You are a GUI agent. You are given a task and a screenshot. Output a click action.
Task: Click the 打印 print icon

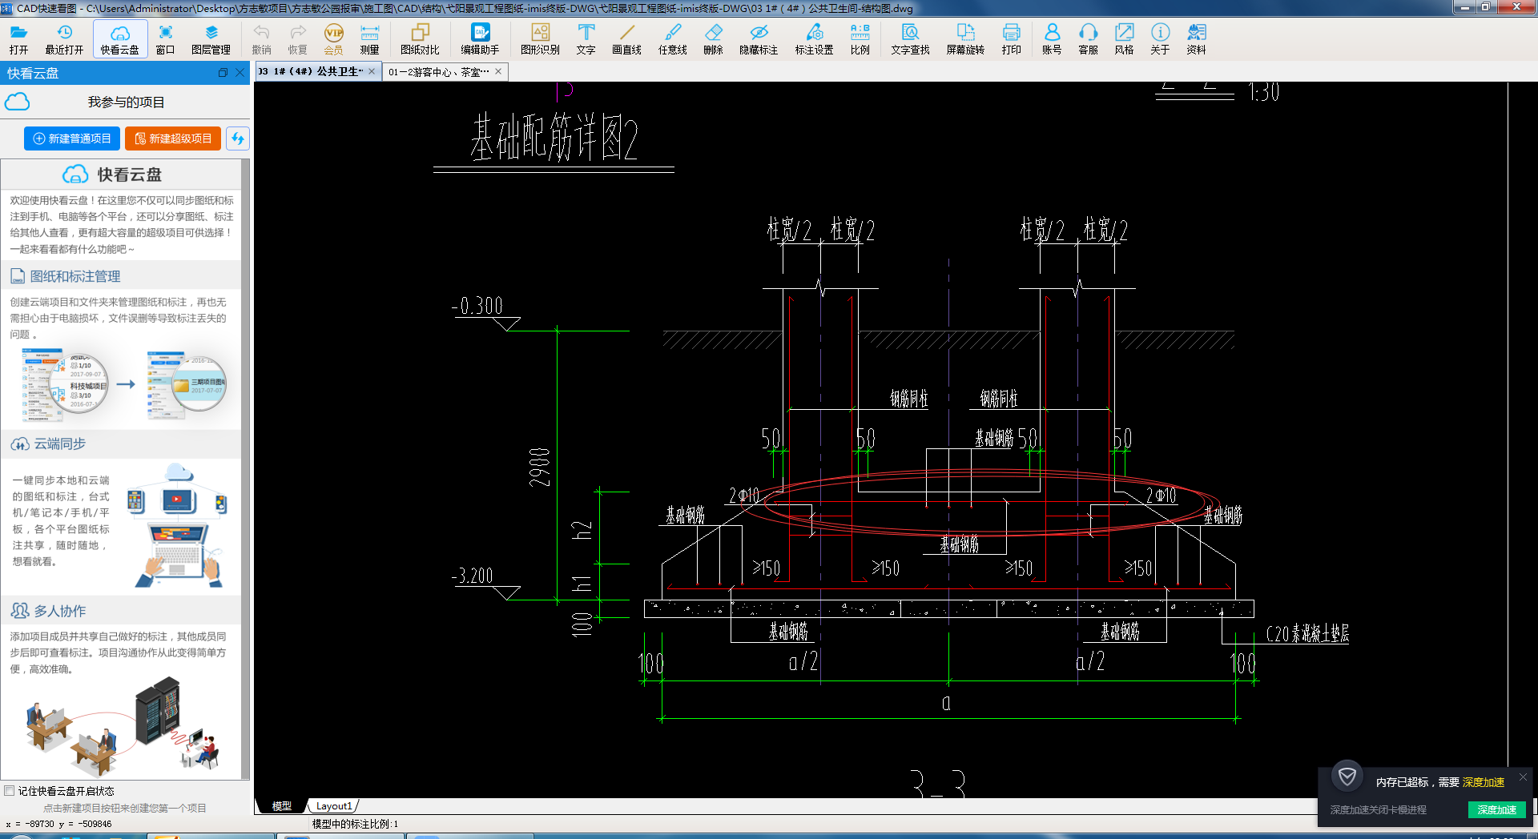click(1011, 39)
